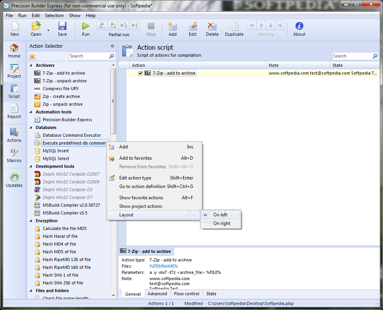The height and width of the screenshot is (310, 383).
Task: Uncheck the 7-Zip add to archive checkbox
Action: pos(141,73)
